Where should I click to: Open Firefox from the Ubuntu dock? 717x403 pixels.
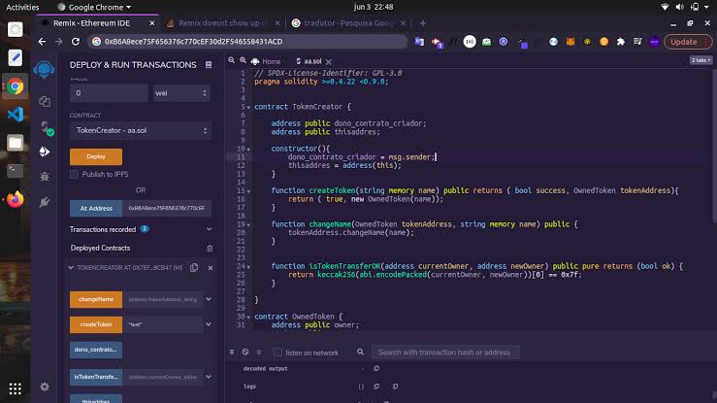16,199
